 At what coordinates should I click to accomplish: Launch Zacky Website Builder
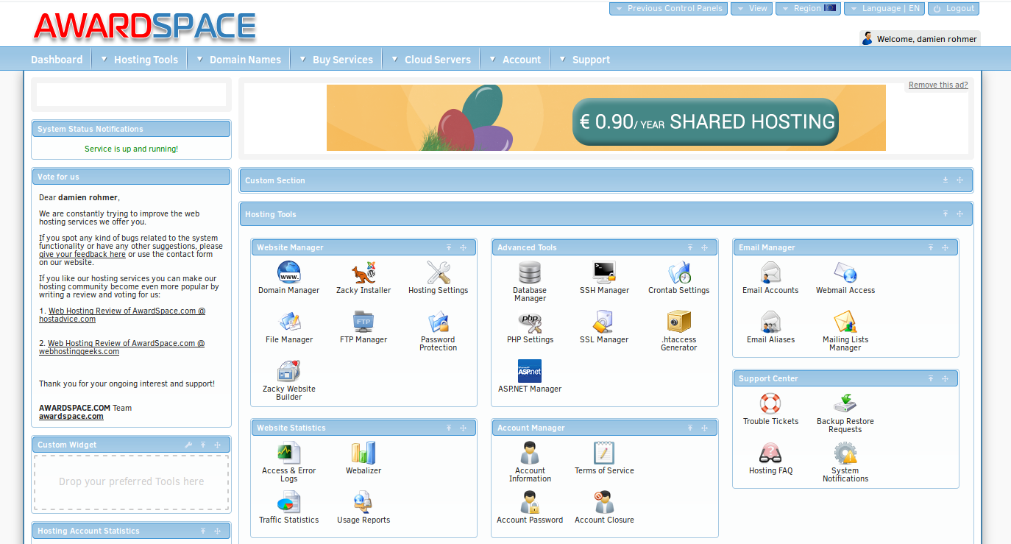pos(289,381)
